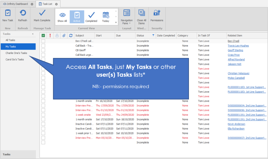Check the box for CB Geoff task
Viewport: 268px width, 159px height.
click(x=43, y=50)
